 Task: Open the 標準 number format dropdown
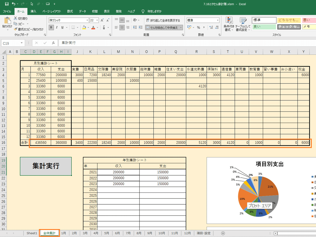pyautogui.click(x=218, y=20)
